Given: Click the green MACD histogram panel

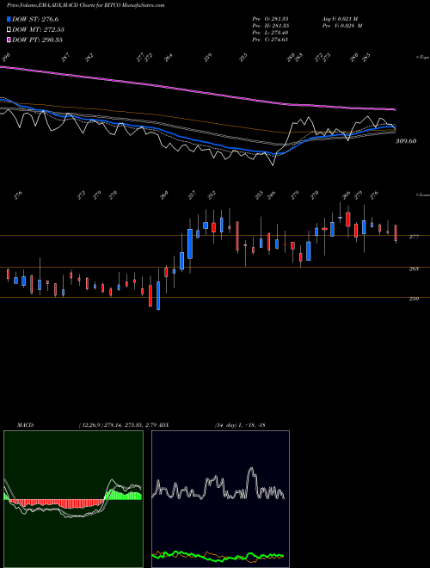Looking at the screenshot, I should pos(73,499).
